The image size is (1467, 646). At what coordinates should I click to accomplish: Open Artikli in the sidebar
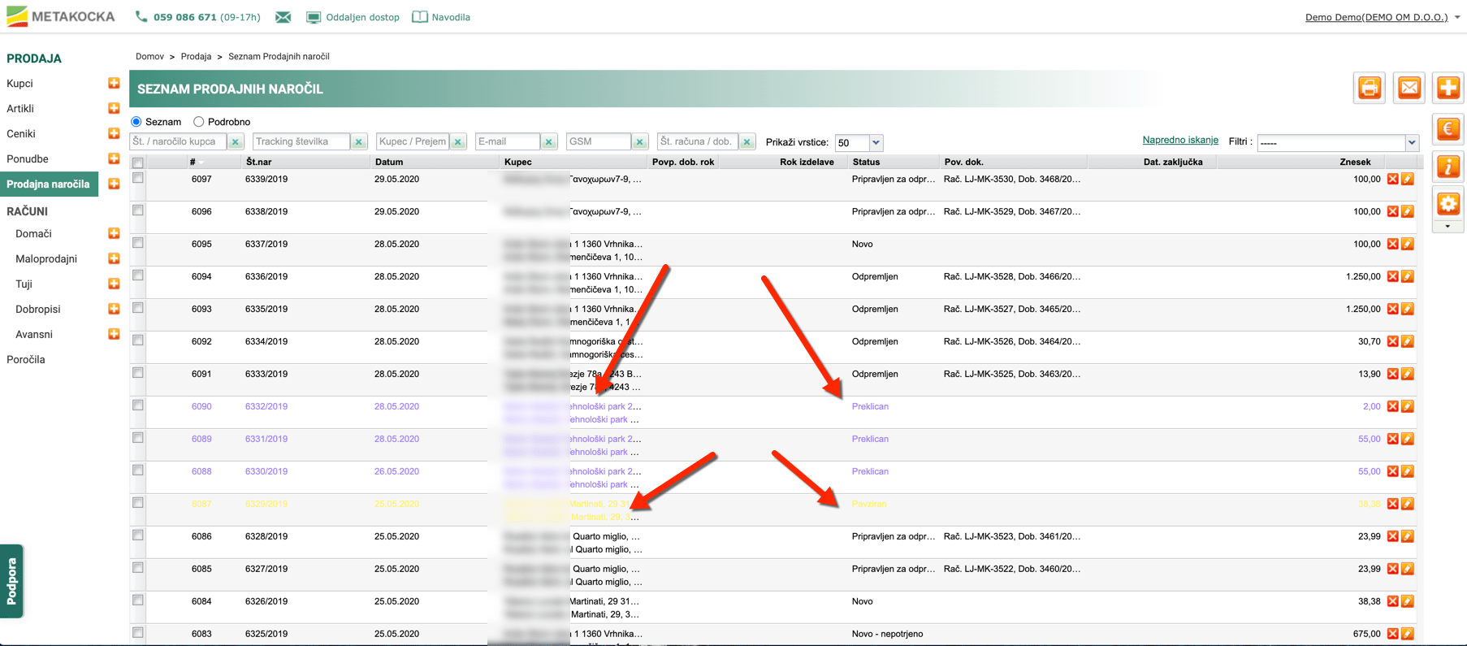click(20, 108)
